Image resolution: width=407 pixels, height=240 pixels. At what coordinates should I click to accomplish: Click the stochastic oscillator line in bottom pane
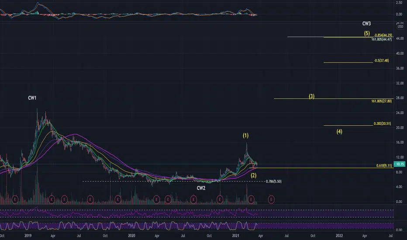(x=128, y=226)
